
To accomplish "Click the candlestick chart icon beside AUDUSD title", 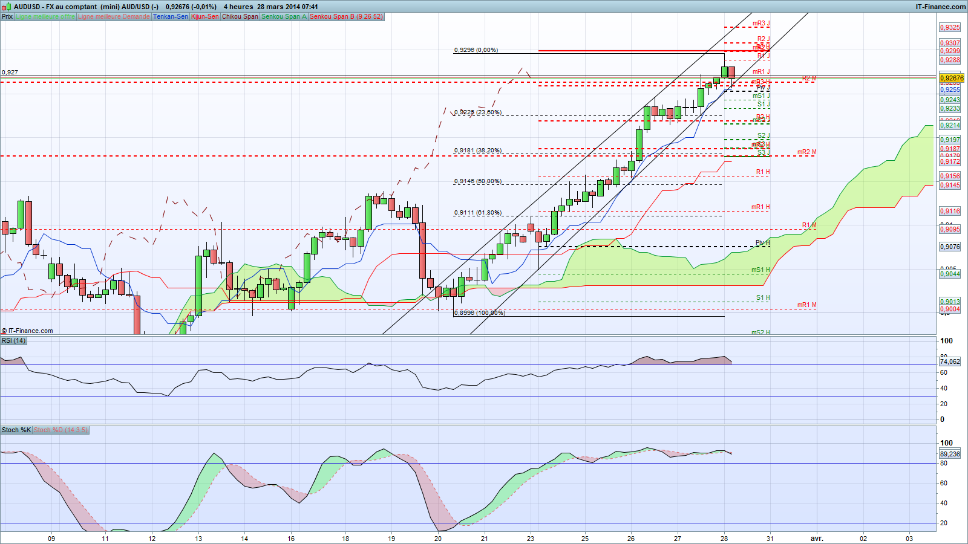I will (x=7, y=7).
